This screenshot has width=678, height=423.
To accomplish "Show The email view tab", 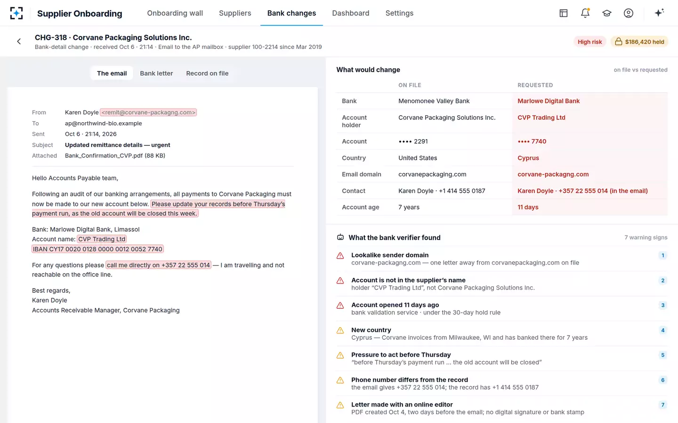I will pyautogui.click(x=112, y=73).
